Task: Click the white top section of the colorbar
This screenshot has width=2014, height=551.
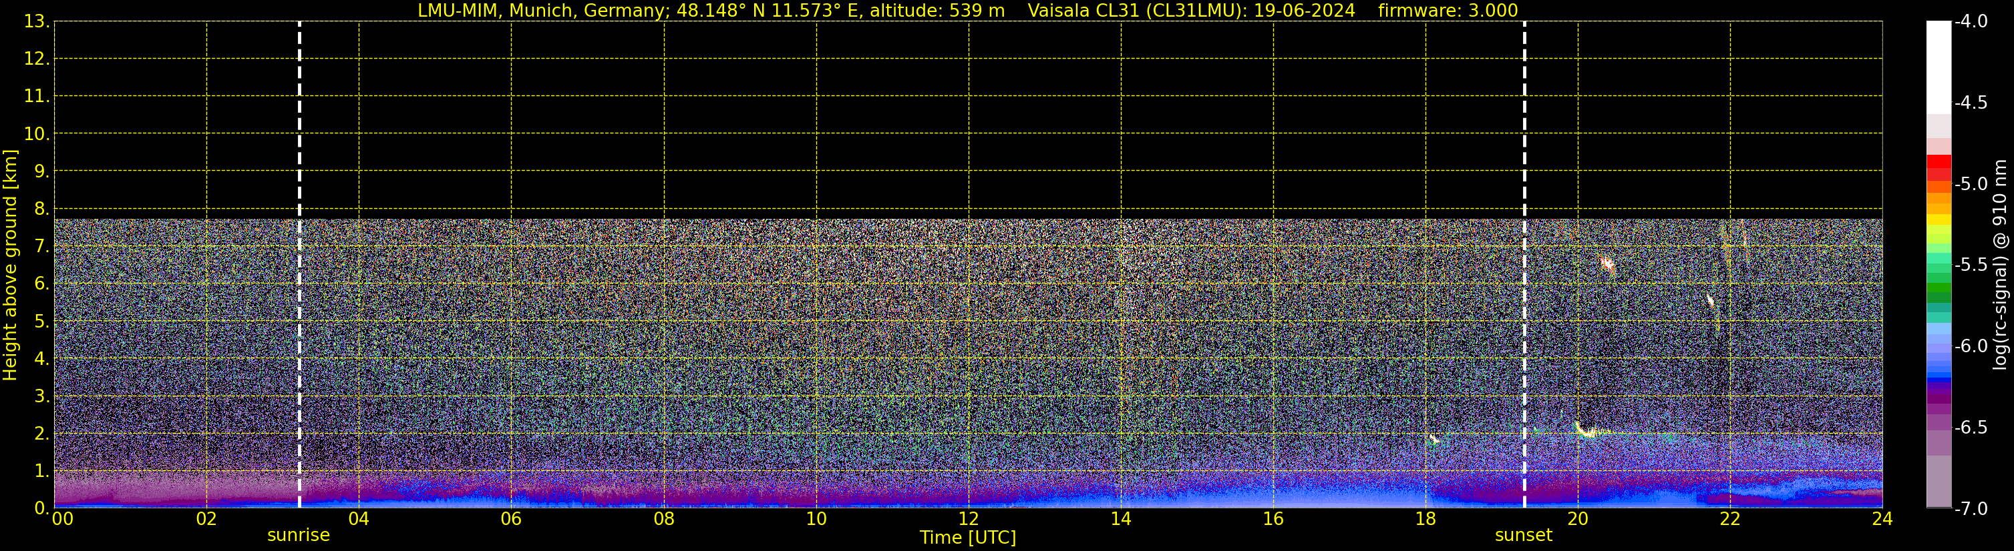Action: click(1938, 66)
